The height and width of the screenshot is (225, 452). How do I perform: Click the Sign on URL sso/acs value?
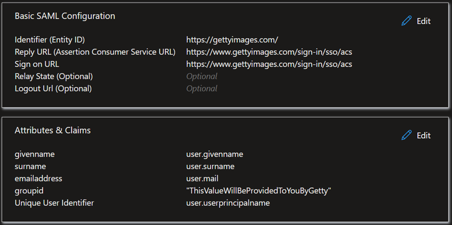[269, 64]
